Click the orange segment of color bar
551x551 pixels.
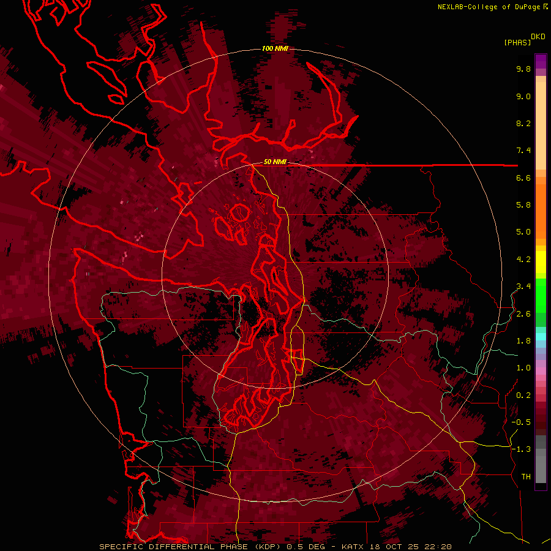click(541, 211)
